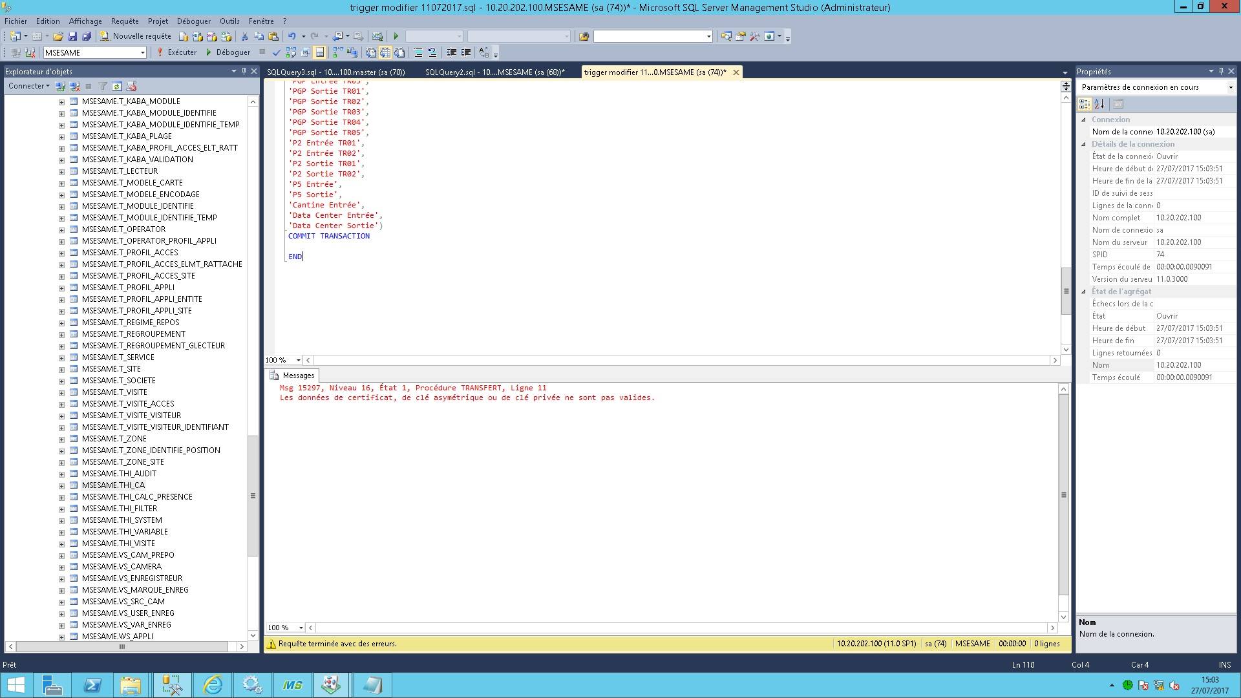The image size is (1241, 698).
Task: Expand MSESAME.T_SOCIETE tree item
Action: [61, 380]
